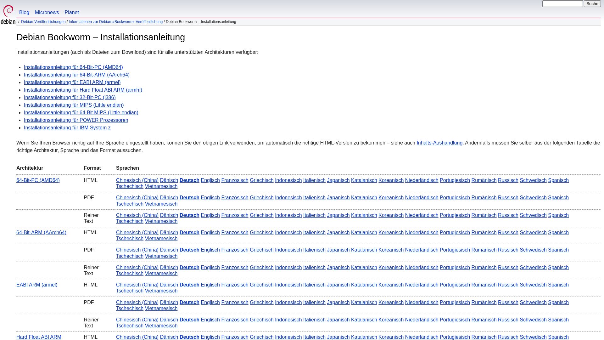This screenshot has width=604, height=340.
Task: Select the Architektur column header
Action: pyautogui.click(x=30, y=168)
